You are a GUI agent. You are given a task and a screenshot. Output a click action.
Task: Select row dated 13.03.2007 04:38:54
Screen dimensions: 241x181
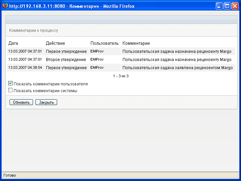coord(121,68)
